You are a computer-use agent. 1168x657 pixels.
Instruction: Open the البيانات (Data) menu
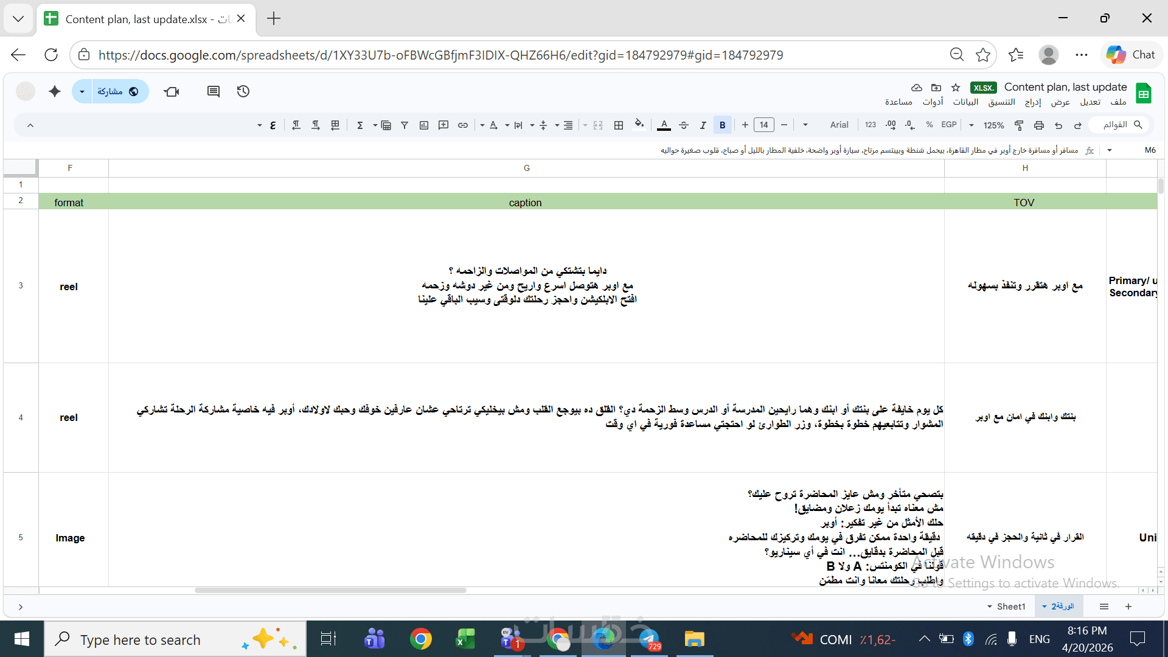(965, 102)
